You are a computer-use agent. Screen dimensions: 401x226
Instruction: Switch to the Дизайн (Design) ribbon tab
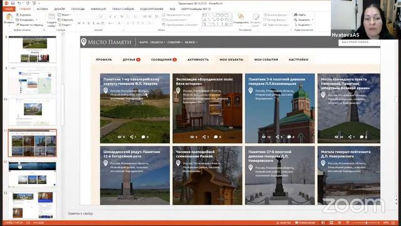coord(60,9)
